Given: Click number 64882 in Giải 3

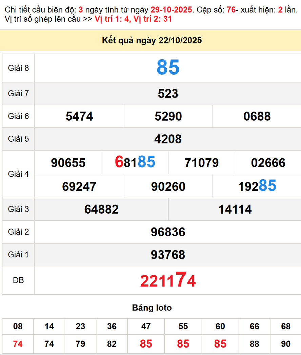Looking at the screenshot, I should tap(101, 209).
